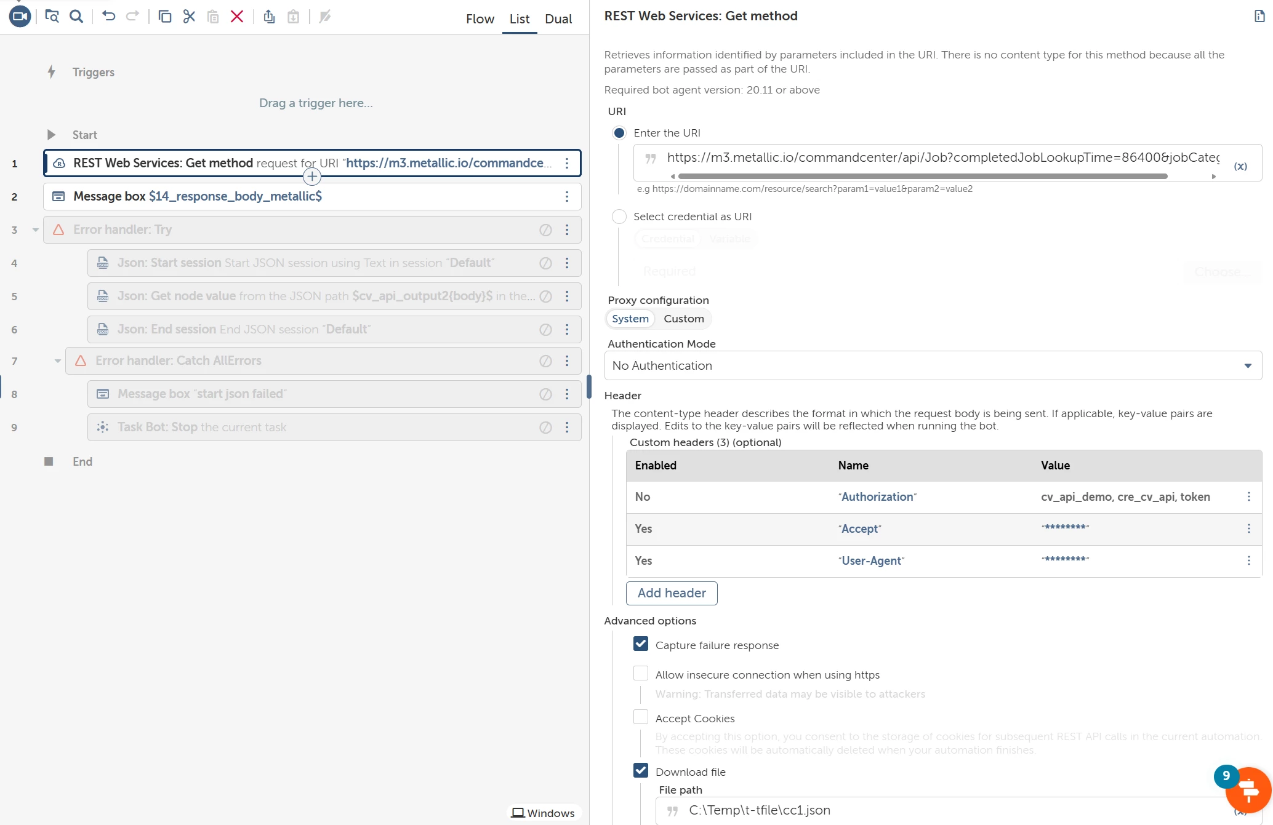Viewport: 1273px width, 825px height.
Task: Open the three-dot menu on Message box row 2
Action: tap(567, 196)
